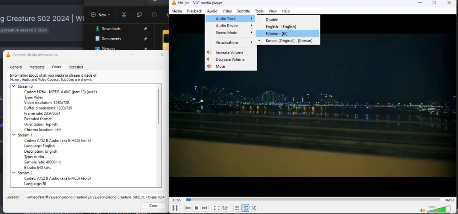
Task: Click Decrease Volume menu entry
Action: pyautogui.click(x=230, y=59)
